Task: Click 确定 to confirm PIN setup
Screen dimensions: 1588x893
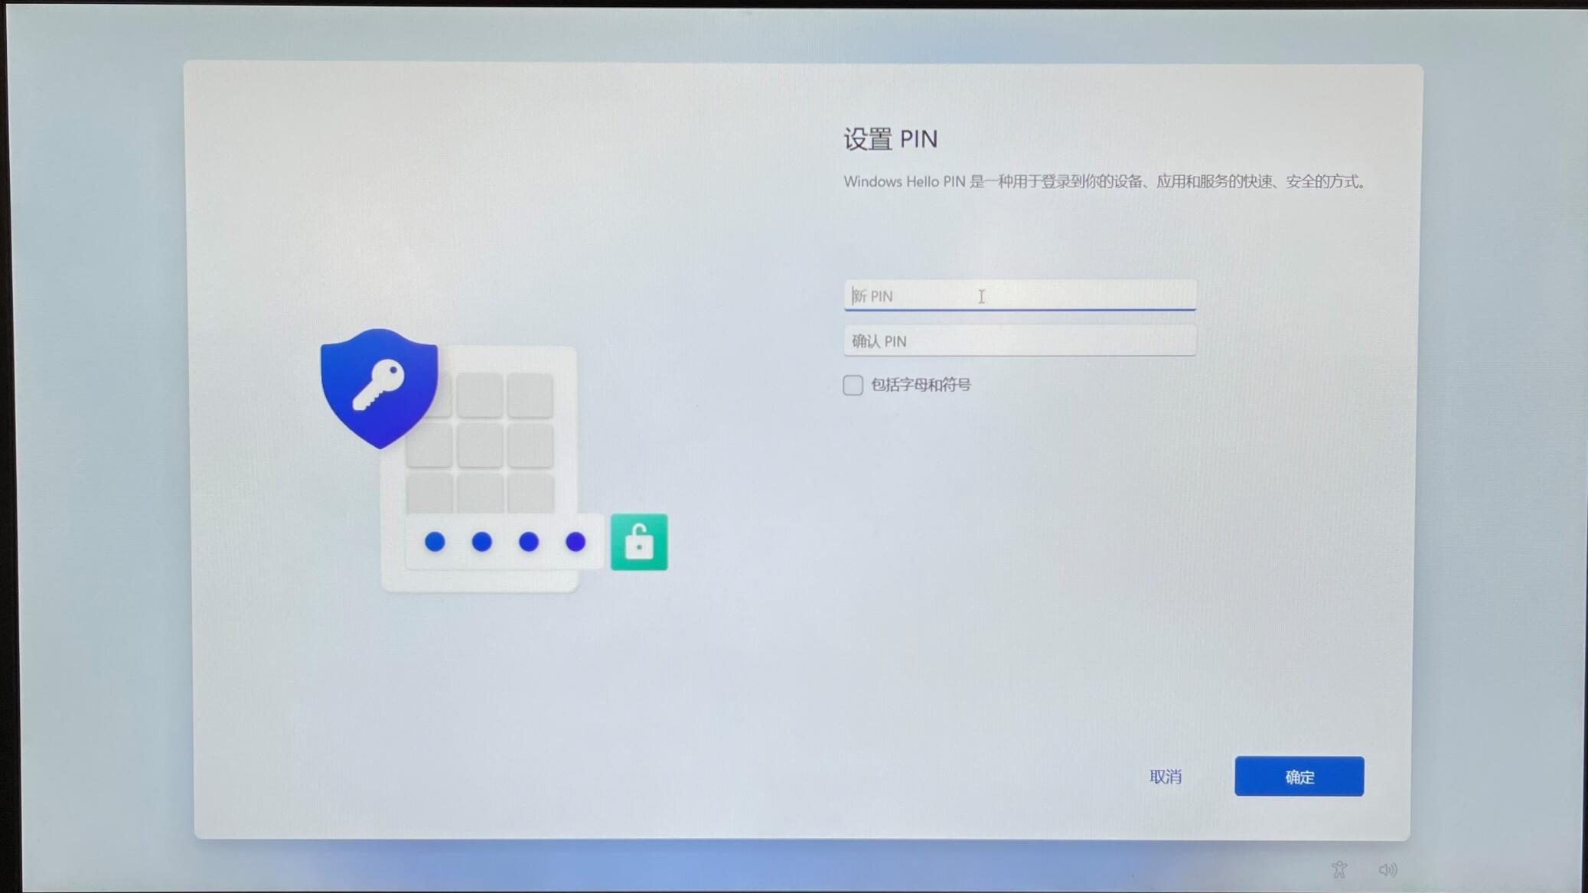Action: (1300, 775)
